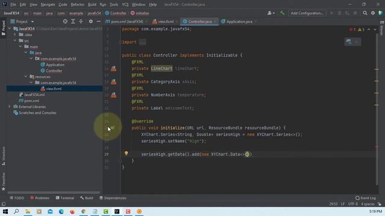Click FXML gutter icon beside xAxis field

tap(114, 82)
